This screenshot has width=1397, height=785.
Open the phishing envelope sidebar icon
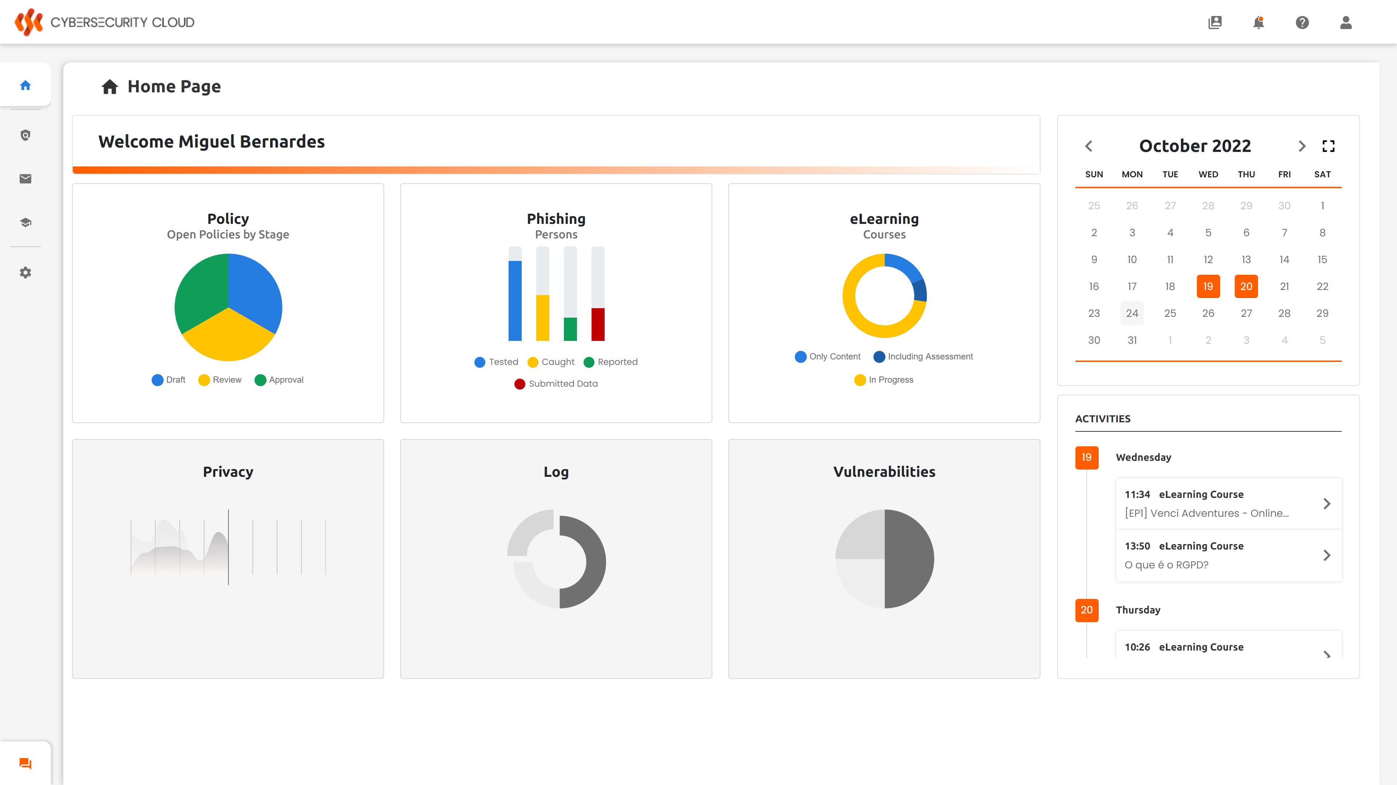[x=25, y=179]
